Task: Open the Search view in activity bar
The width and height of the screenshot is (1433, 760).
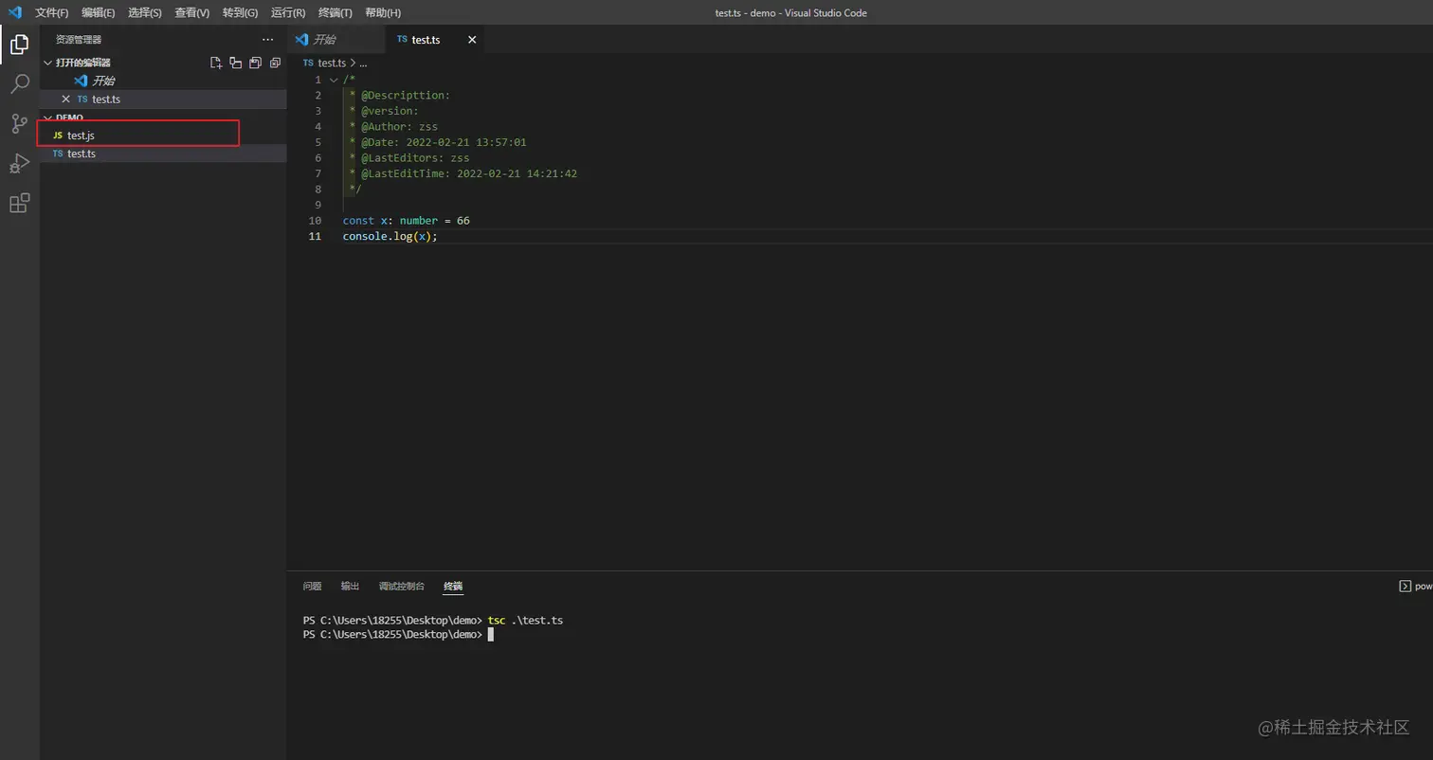Action: coord(19,84)
